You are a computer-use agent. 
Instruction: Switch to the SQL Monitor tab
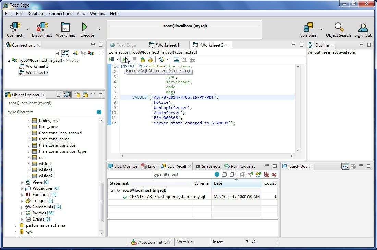[123, 166]
